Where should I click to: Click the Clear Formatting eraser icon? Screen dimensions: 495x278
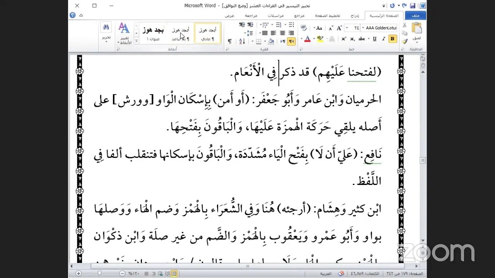pos(304,28)
